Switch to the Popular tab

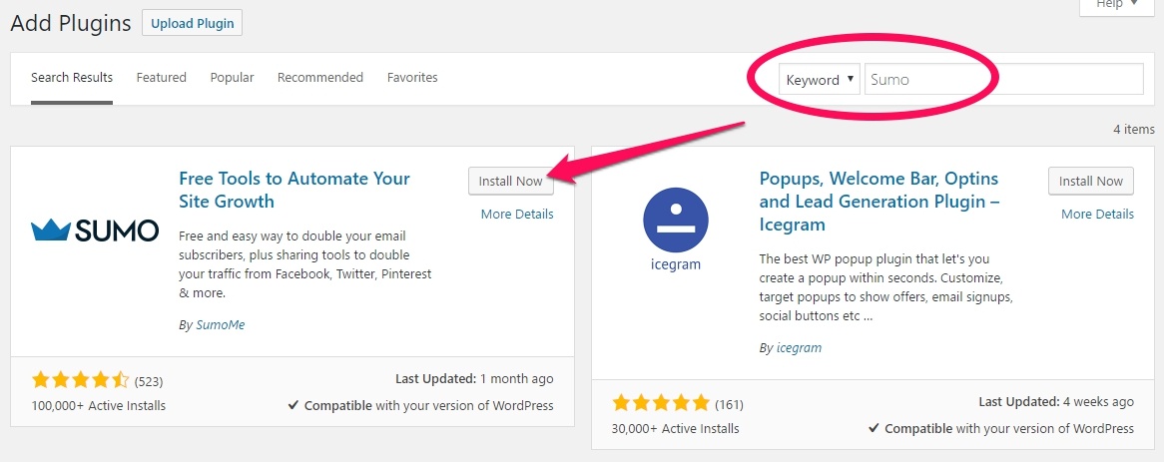232,77
